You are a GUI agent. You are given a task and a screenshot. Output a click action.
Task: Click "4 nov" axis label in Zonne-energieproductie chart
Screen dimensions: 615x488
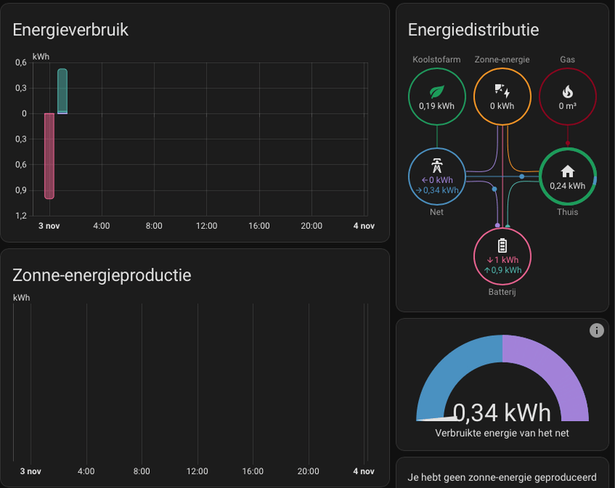tap(364, 471)
